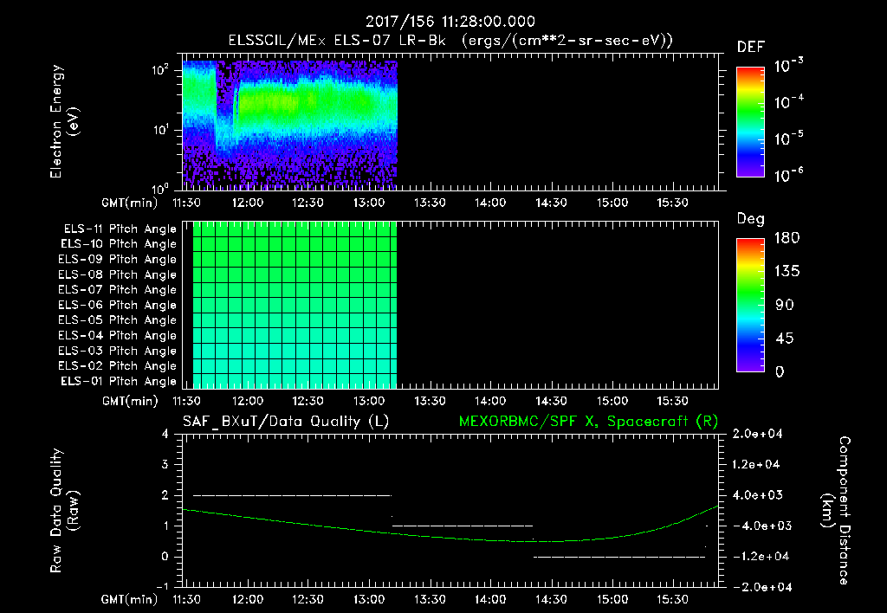This screenshot has width=887, height=613.
Task: Select the ELS-11 Pitch Angle row label
Action: (120, 229)
